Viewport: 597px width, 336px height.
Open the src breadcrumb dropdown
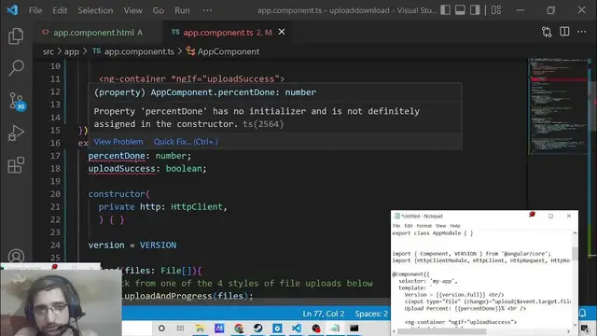click(48, 51)
